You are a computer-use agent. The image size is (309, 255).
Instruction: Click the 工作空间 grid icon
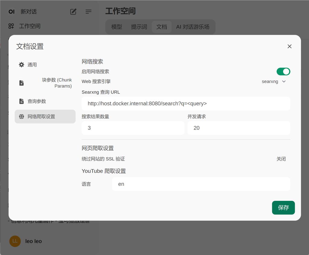pyautogui.click(x=11, y=26)
